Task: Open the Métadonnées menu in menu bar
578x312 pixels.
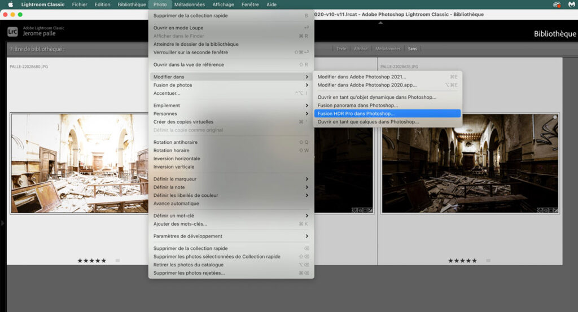Action: (189, 5)
